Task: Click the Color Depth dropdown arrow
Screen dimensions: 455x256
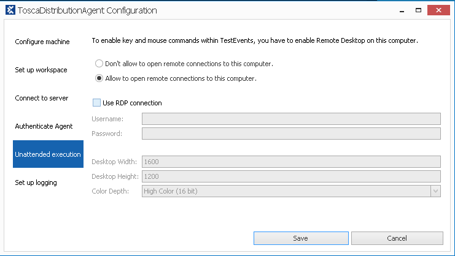Action: (x=435, y=191)
